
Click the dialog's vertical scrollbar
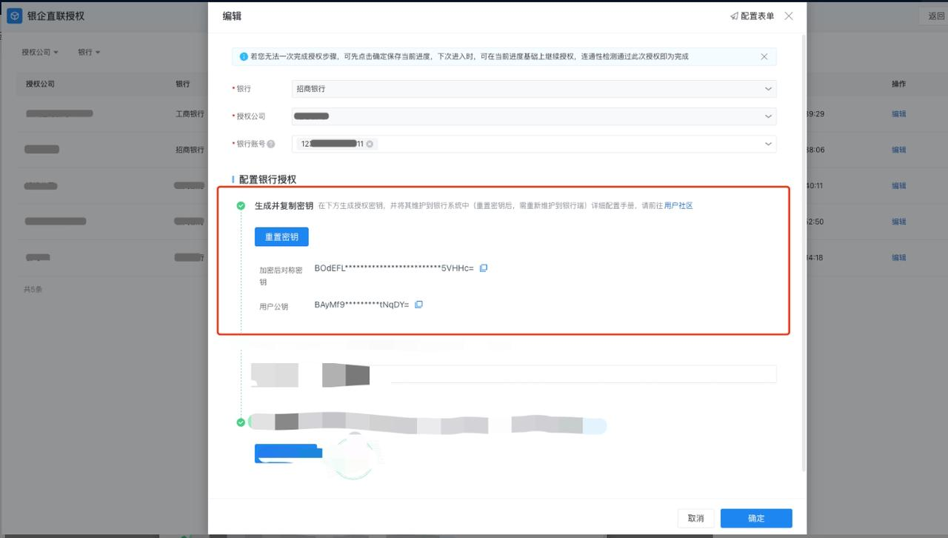tap(804, 252)
